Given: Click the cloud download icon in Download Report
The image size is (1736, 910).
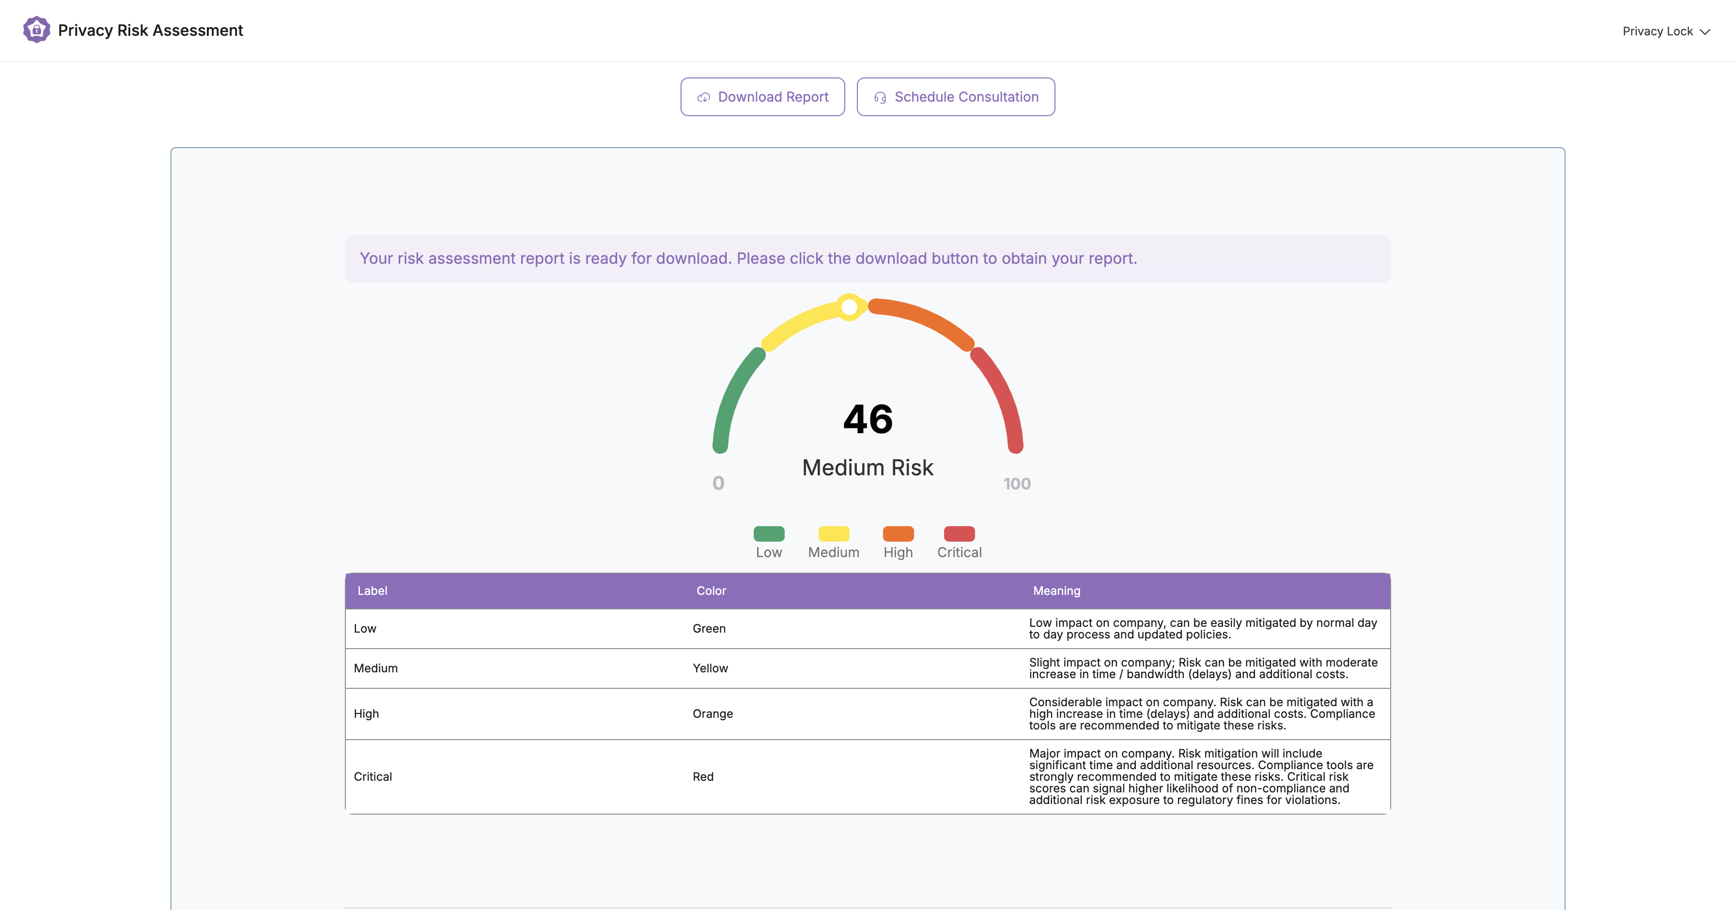Looking at the screenshot, I should point(704,98).
